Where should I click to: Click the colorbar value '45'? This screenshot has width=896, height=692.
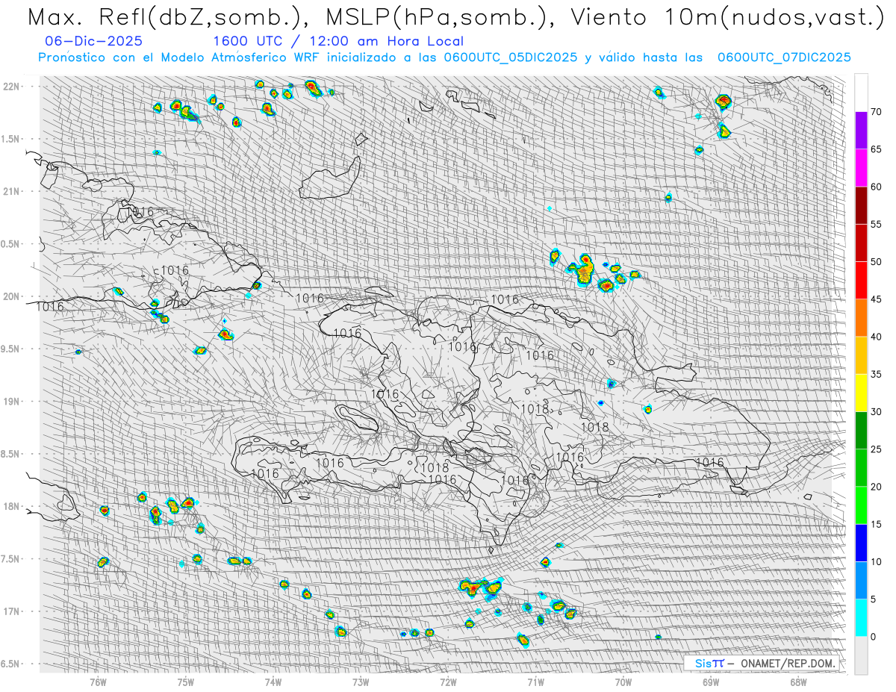click(x=876, y=299)
